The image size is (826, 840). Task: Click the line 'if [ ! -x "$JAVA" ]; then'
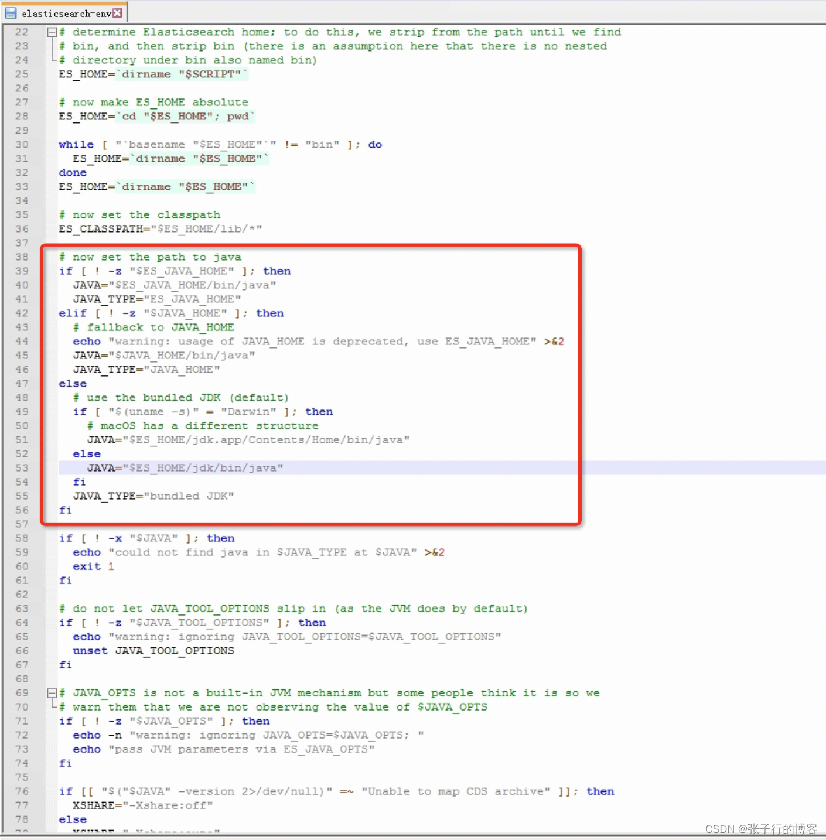(146, 538)
